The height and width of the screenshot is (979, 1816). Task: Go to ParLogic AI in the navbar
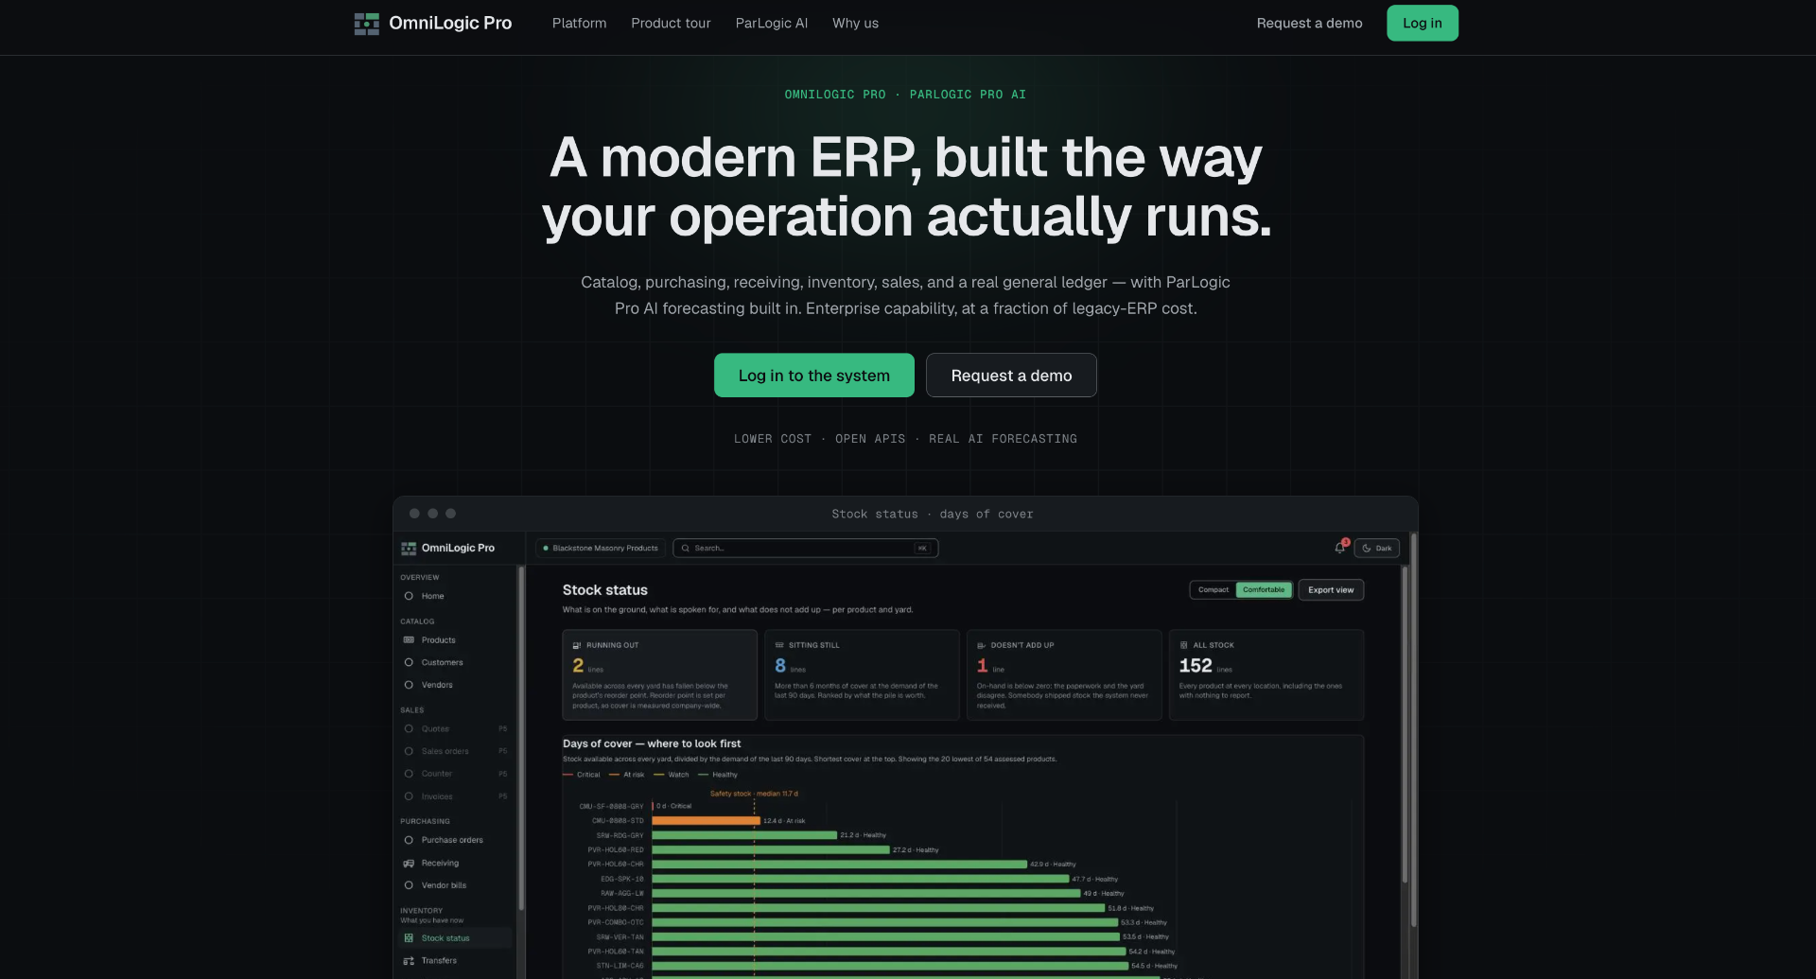(x=772, y=24)
